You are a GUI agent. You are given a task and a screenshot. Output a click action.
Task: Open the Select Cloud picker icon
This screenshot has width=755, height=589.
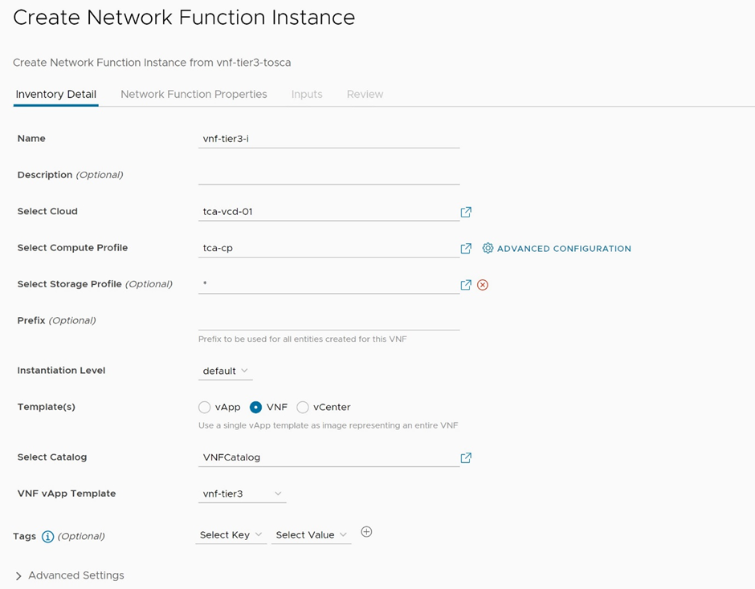pyautogui.click(x=466, y=212)
